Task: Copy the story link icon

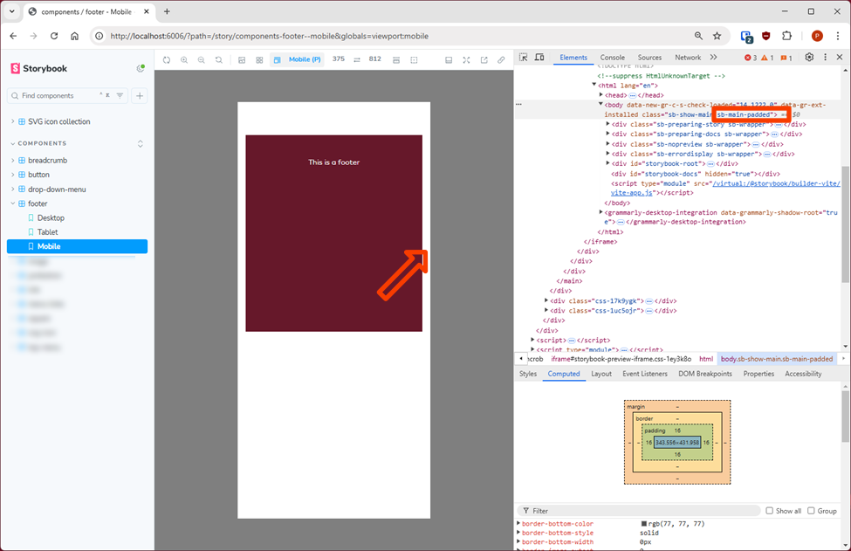Action: (x=502, y=59)
